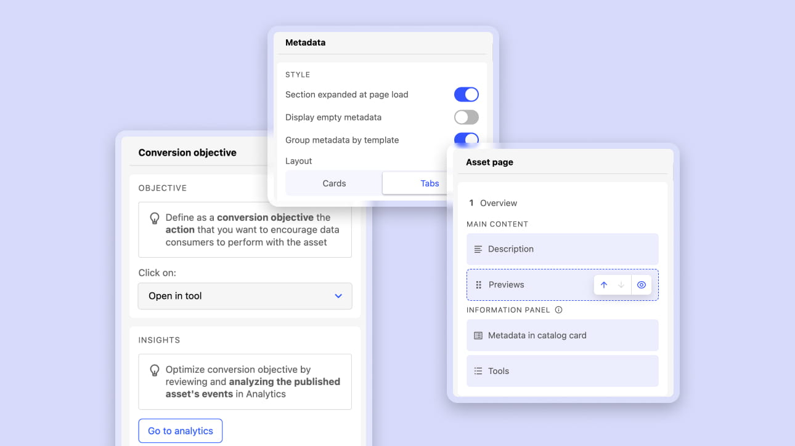The width and height of the screenshot is (795, 446).
Task: Click the Go to analytics button
Action: point(180,431)
